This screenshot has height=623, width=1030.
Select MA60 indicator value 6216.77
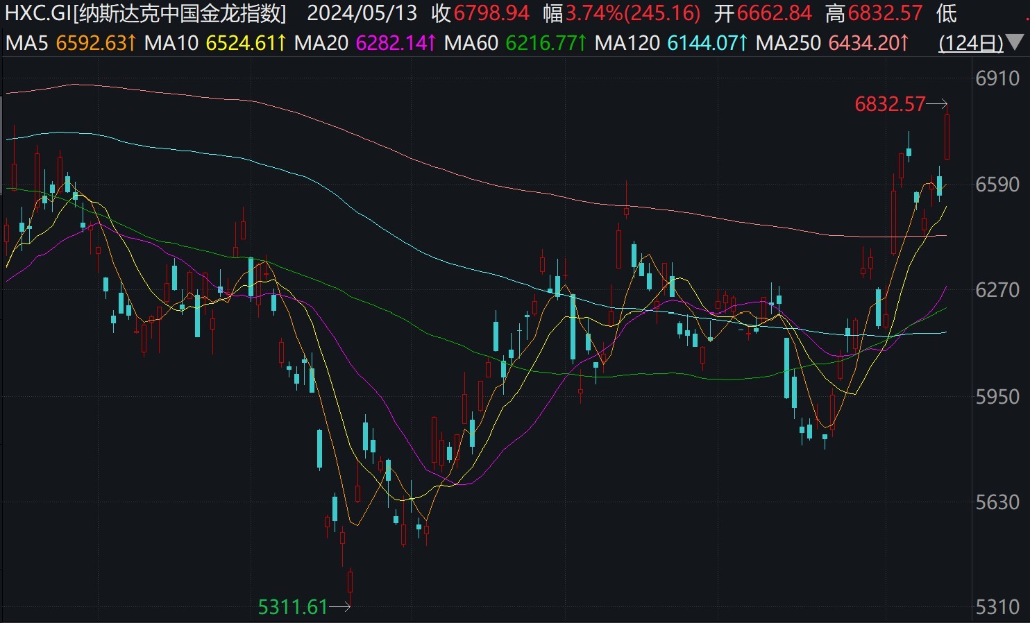[546, 44]
